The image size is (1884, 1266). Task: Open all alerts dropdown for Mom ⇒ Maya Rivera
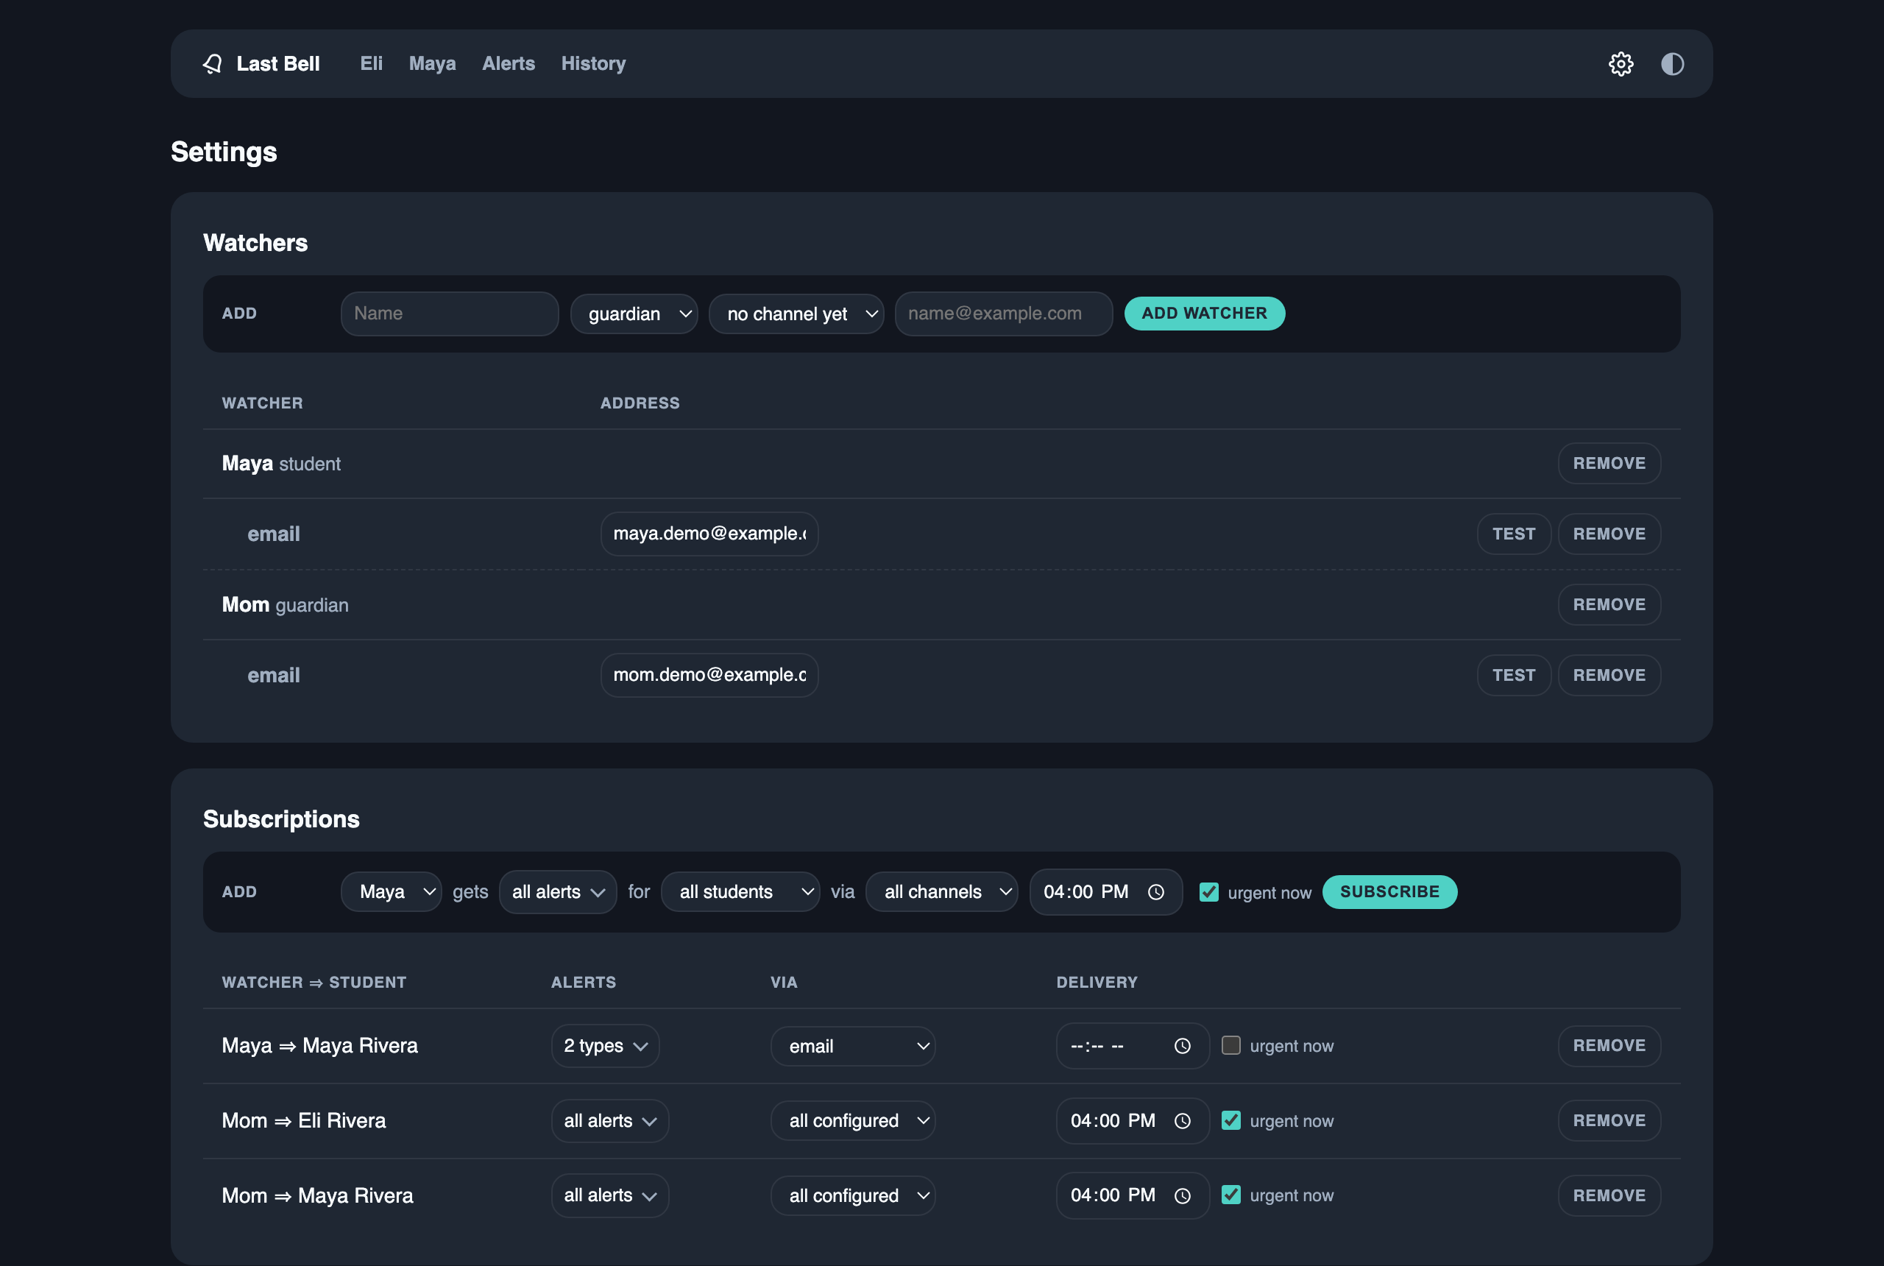(x=610, y=1196)
